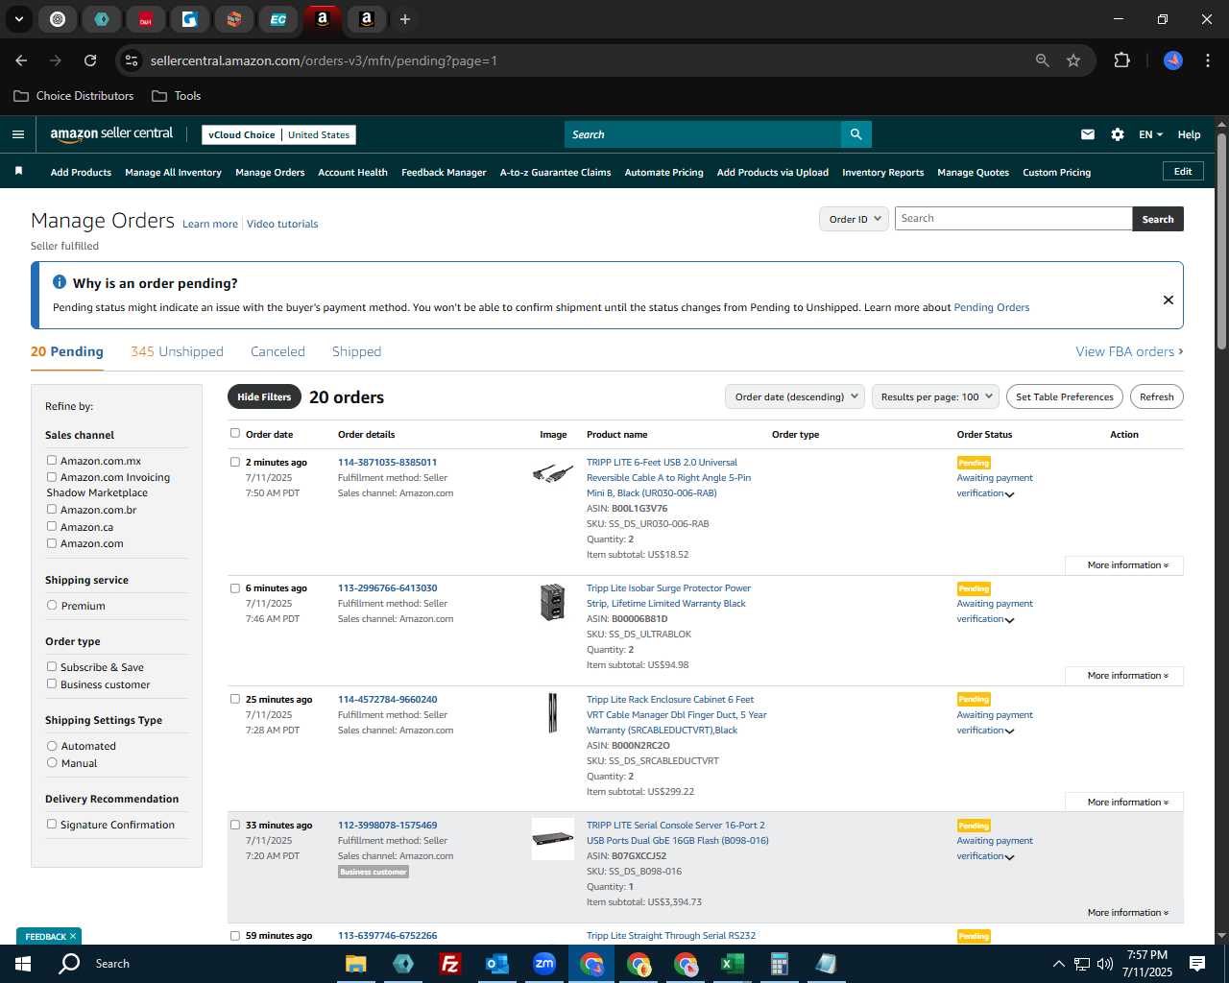
Task: Open Feedback Manager menu item
Action: [x=444, y=173]
